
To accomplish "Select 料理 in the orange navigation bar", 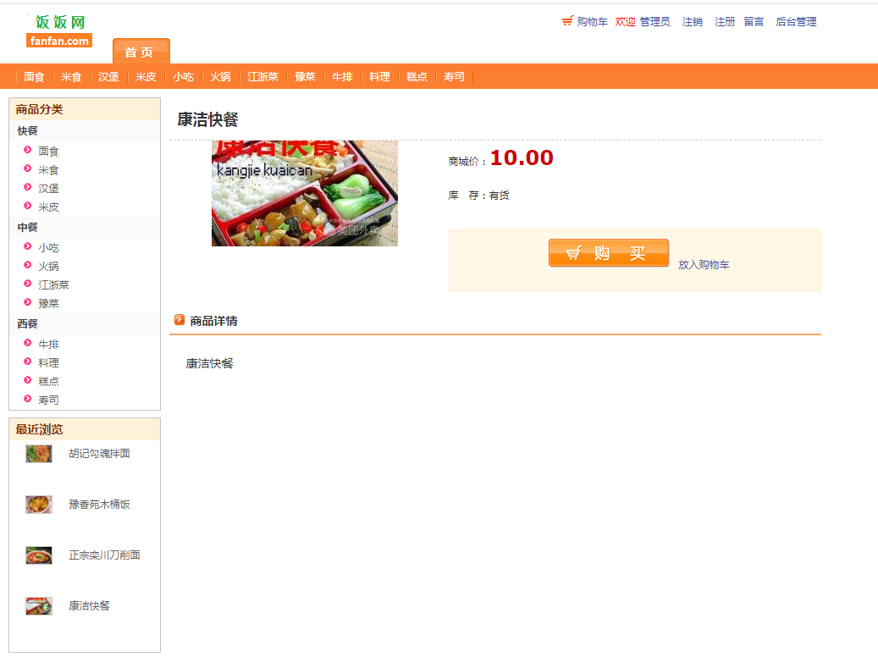I will (379, 77).
